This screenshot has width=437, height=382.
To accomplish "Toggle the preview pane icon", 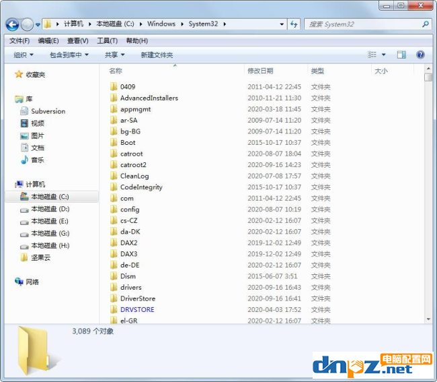I will point(401,55).
